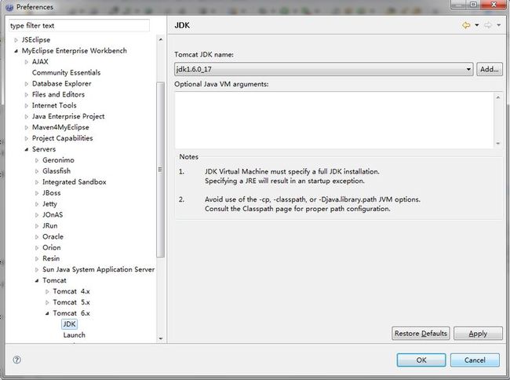
Task: Maximize the Preferences window
Action: coord(474,5)
